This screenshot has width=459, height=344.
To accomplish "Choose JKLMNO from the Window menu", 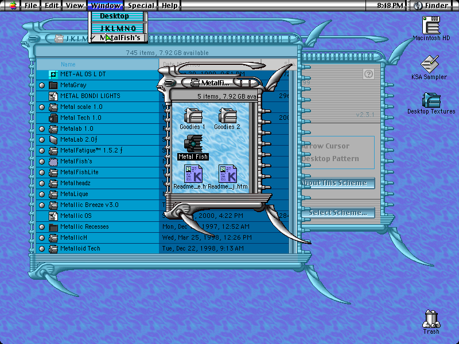I will (118, 28).
